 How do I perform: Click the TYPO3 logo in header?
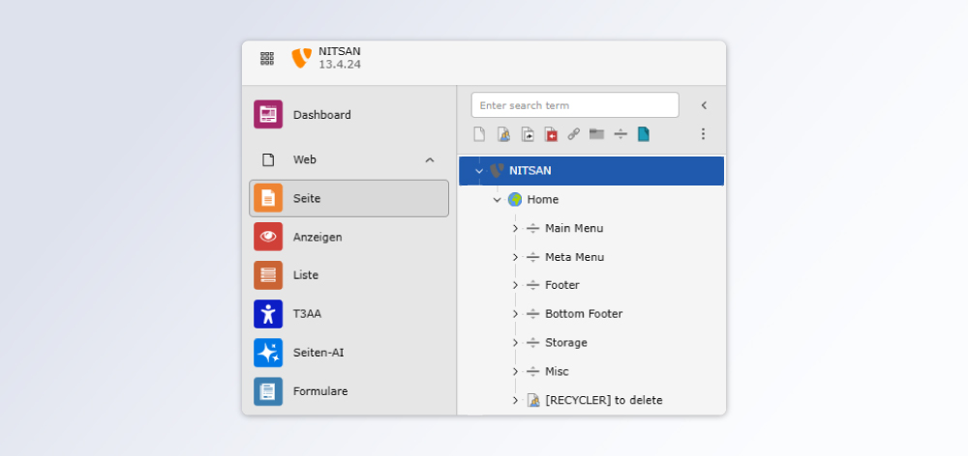(x=300, y=58)
